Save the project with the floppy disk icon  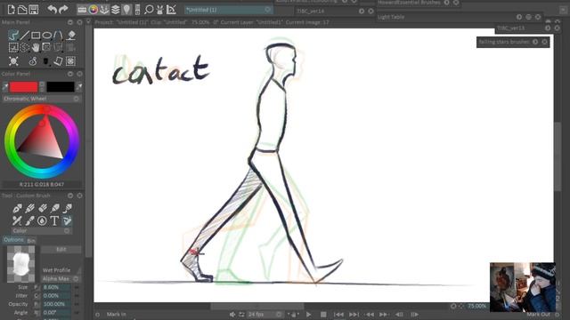pyautogui.click(x=34, y=10)
